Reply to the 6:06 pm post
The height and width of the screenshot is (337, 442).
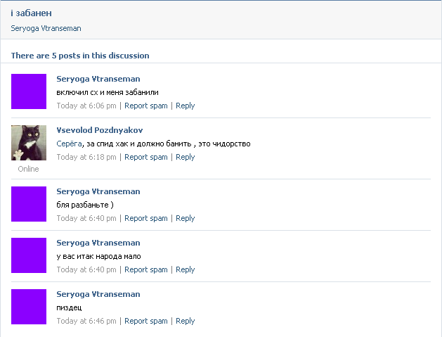(186, 106)
